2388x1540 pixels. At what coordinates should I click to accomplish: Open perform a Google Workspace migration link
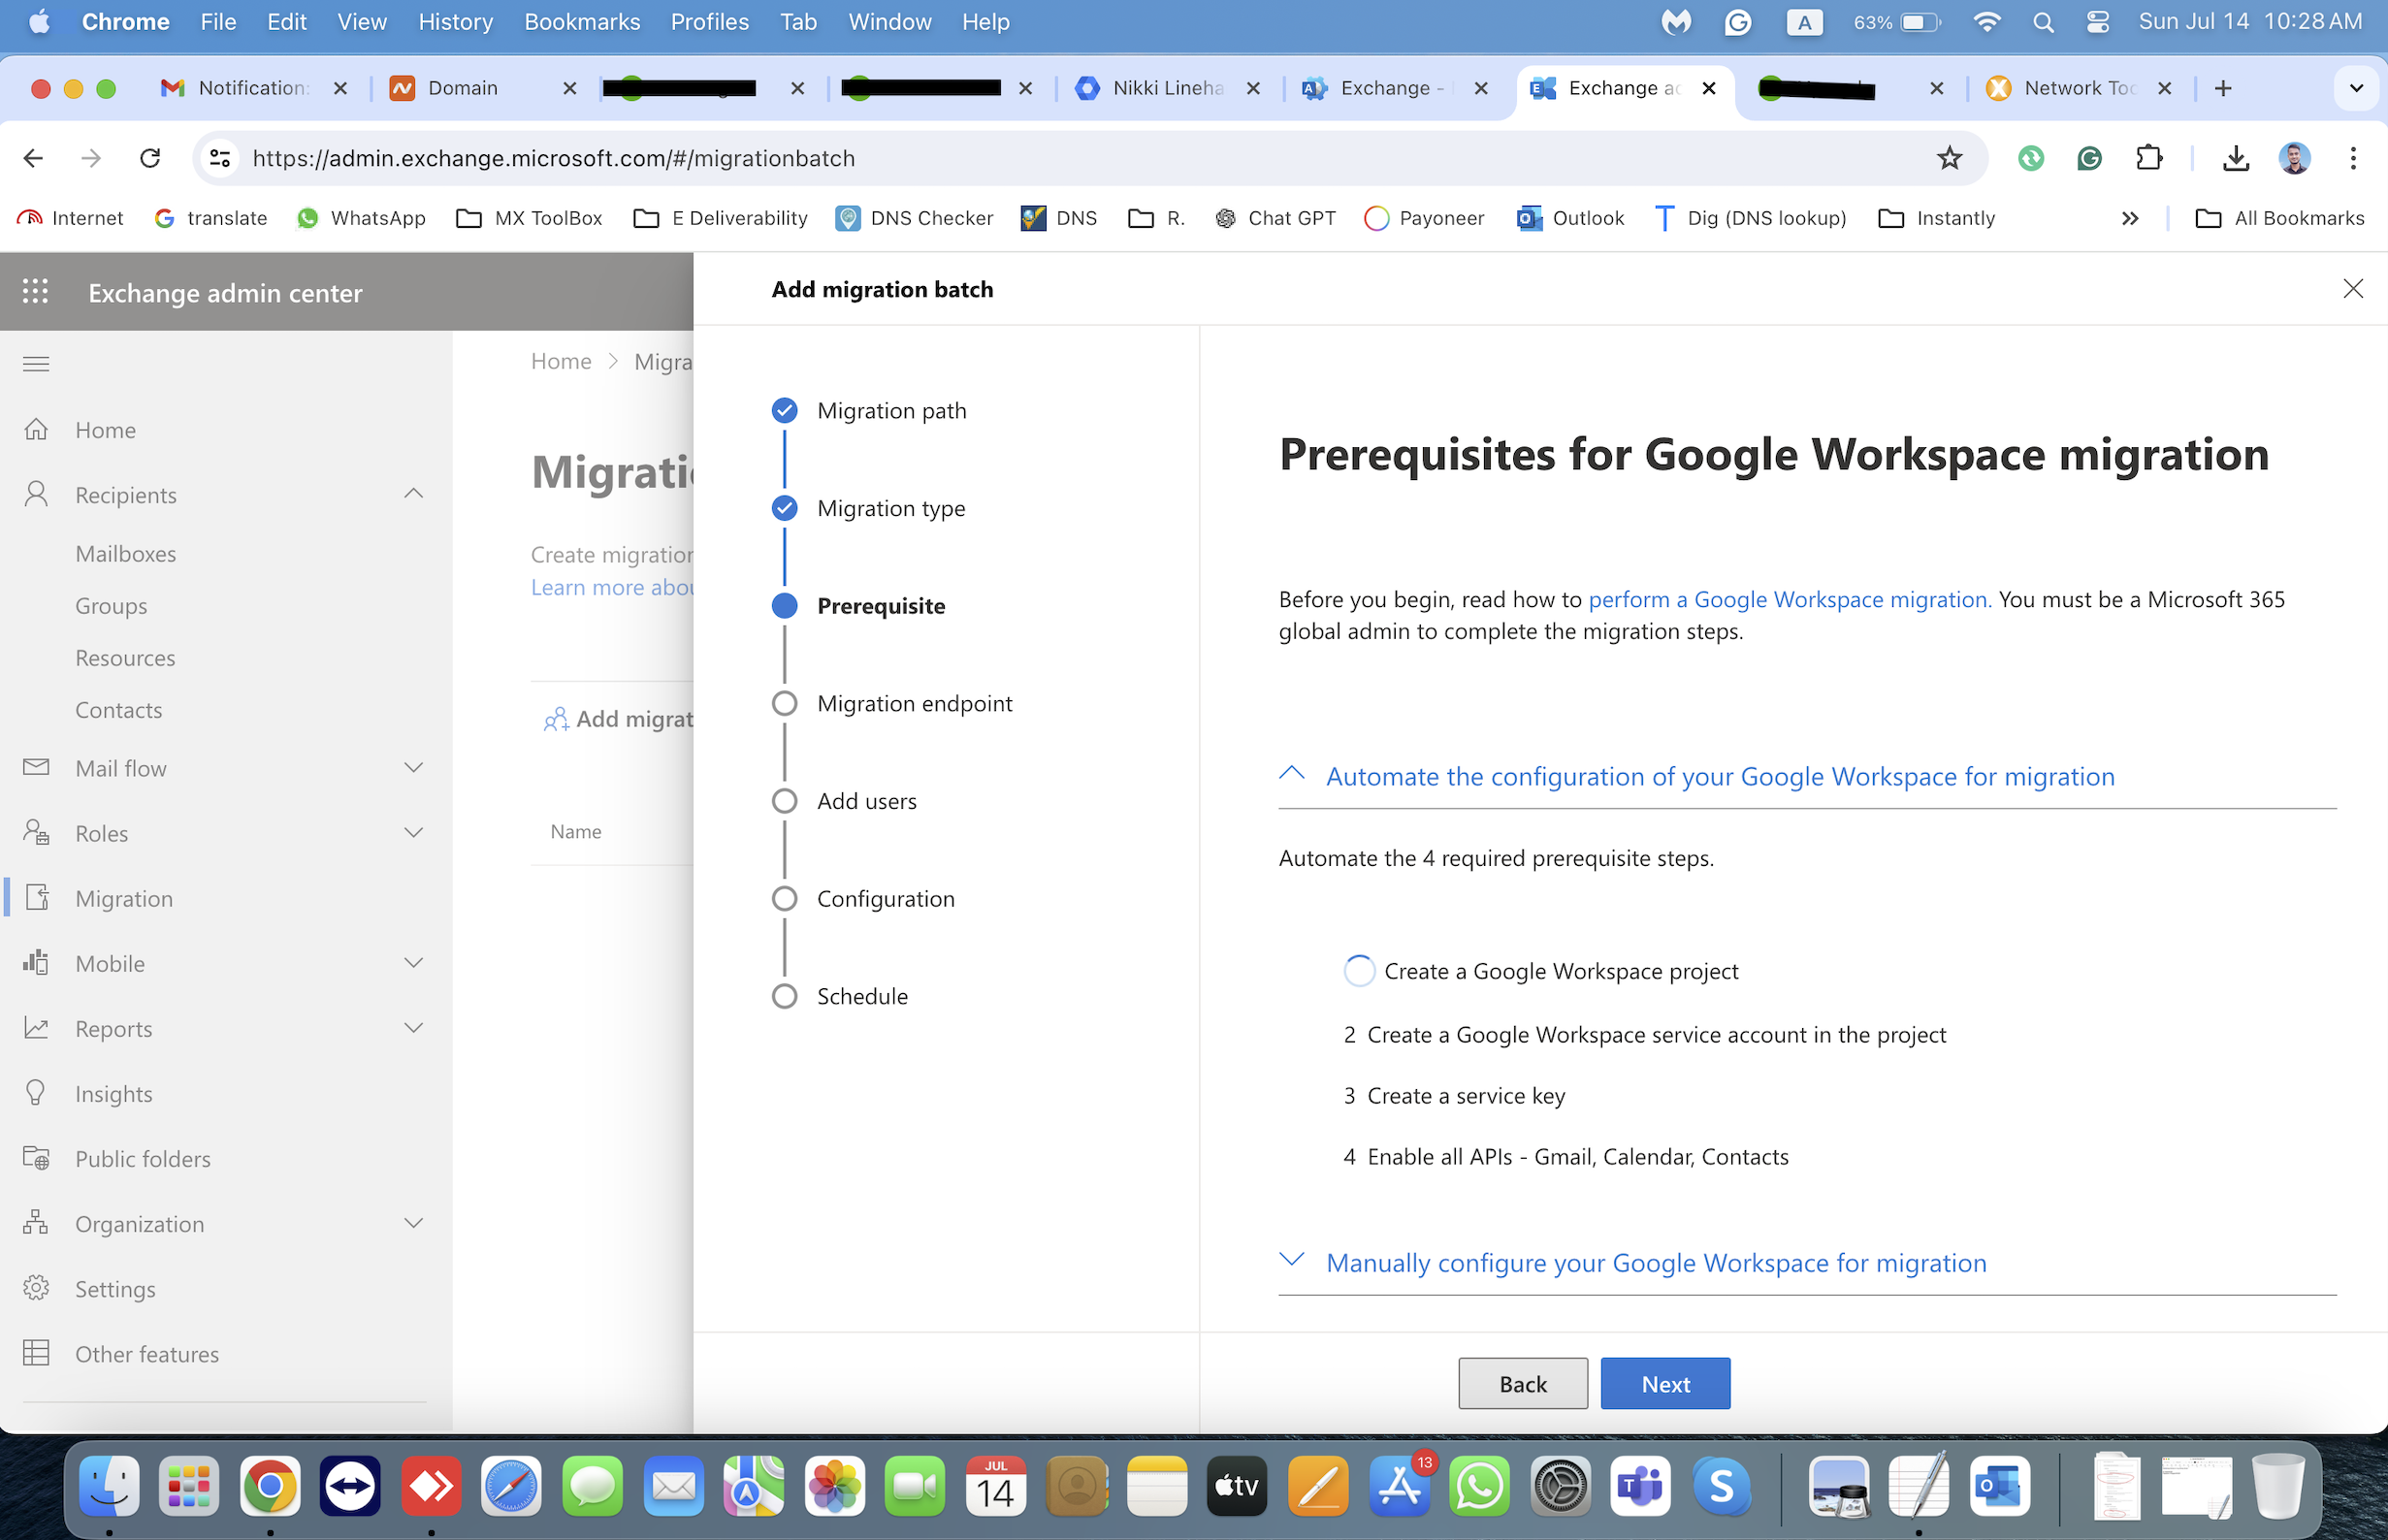(1789, 599)
